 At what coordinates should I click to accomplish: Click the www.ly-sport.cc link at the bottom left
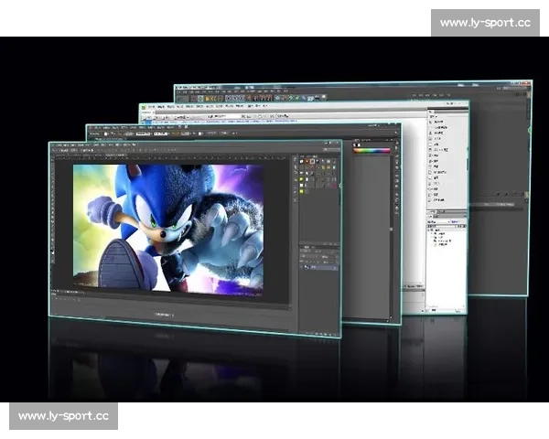point(65,416)
